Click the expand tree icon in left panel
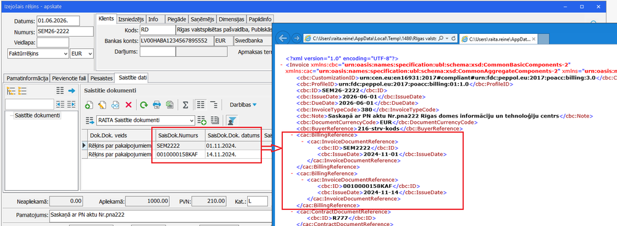The width and height of the screenshot is (617, 226). point(10,91)
